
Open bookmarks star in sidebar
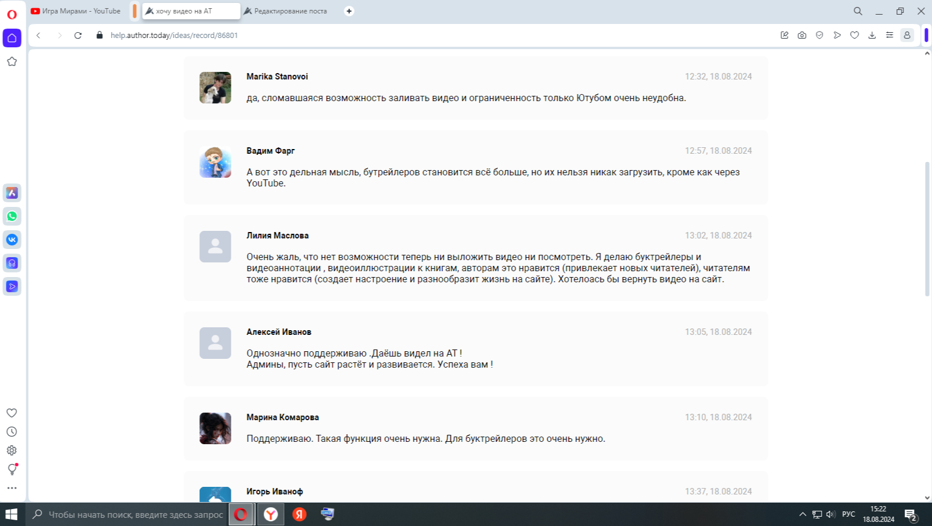click(12, 61)
